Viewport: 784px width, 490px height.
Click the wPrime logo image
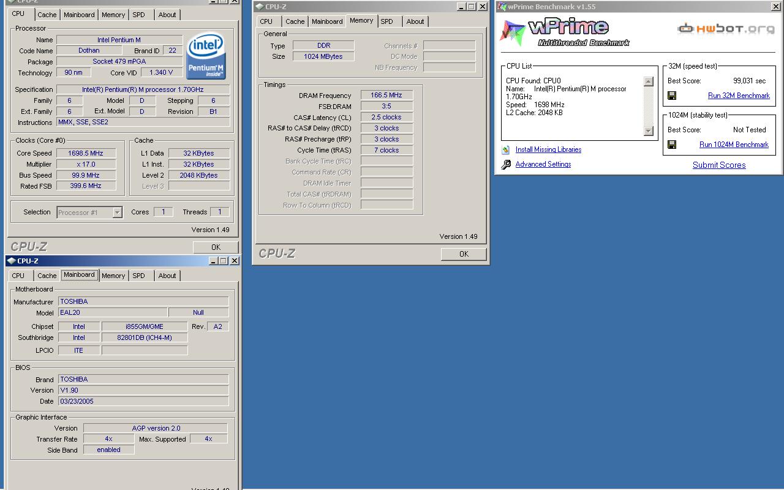565,32
